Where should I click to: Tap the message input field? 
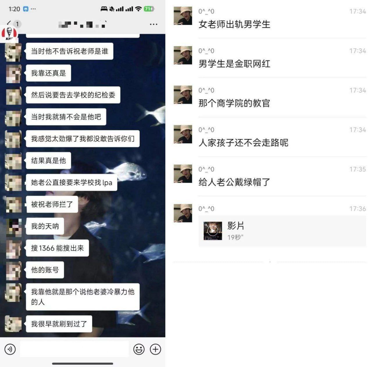(74, 349)
